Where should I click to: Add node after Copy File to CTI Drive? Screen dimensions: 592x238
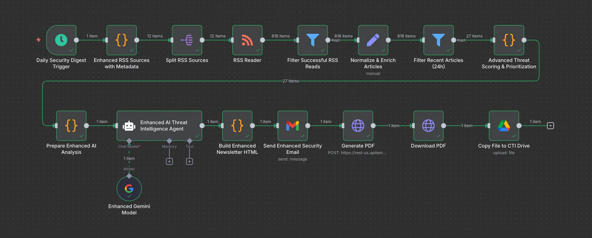(x=551, y=126)
